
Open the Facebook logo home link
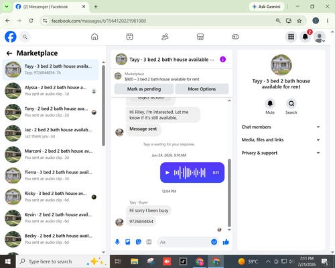point(11,37)
